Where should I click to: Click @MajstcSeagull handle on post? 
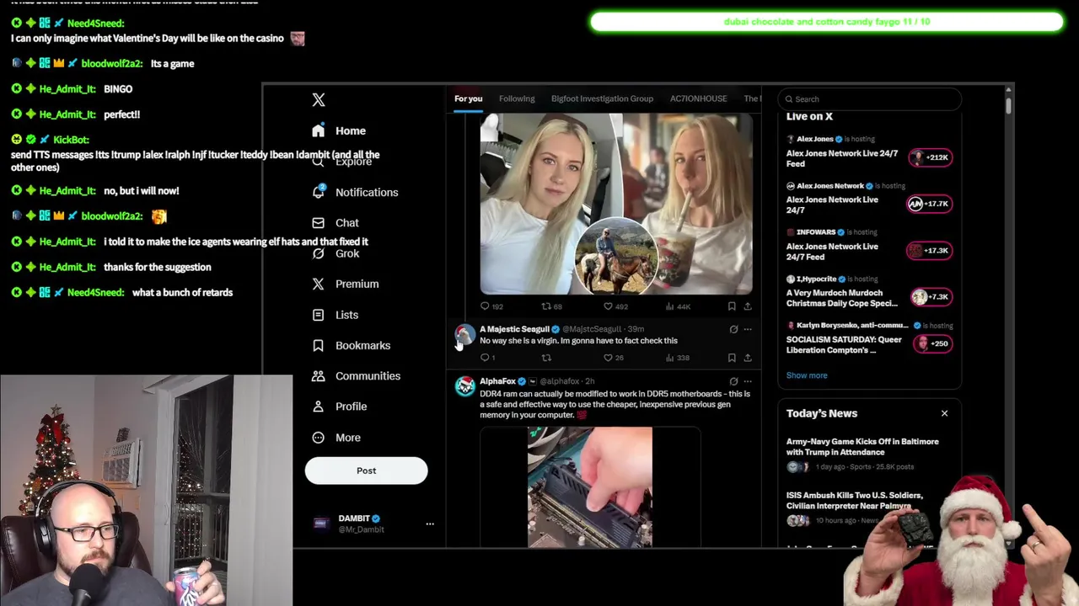(x=592, y=329)
